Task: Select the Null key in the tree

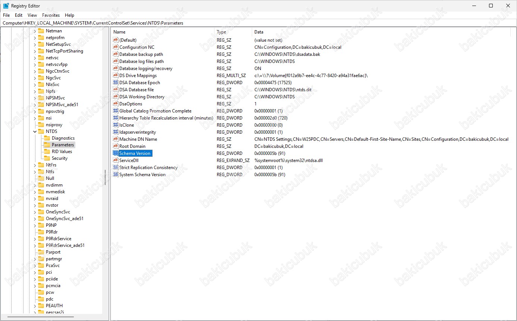Action: coord(50,178)
